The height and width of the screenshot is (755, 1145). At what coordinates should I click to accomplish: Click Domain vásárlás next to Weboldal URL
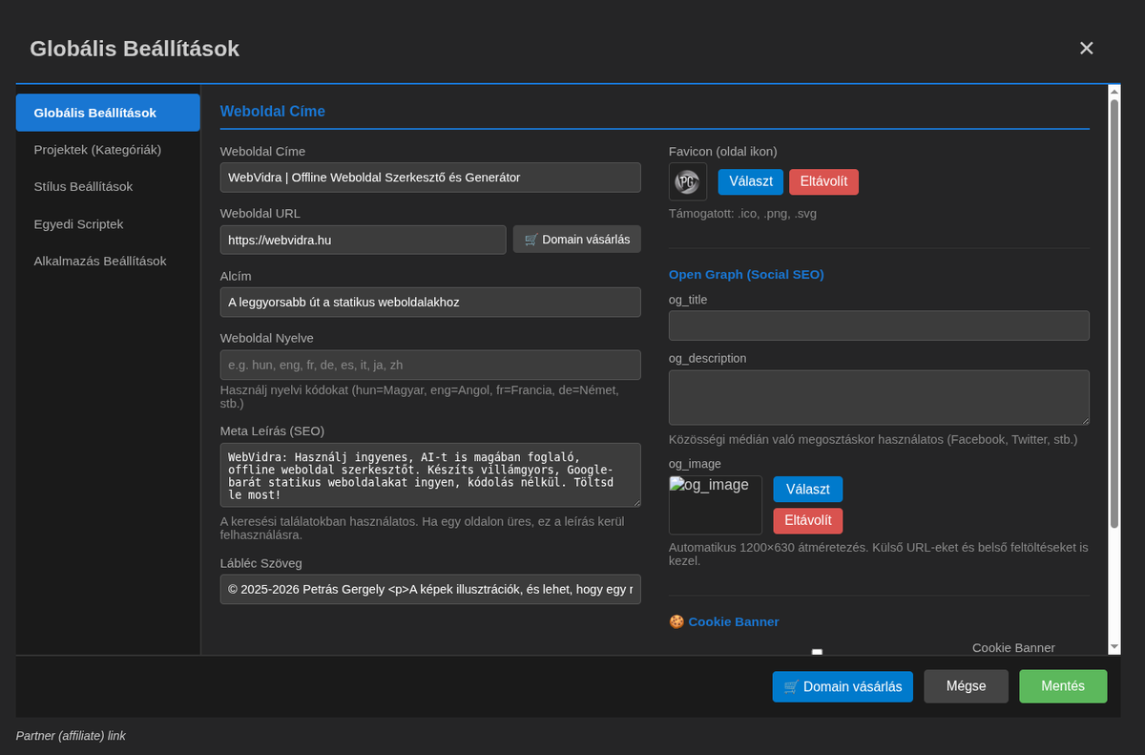(x=576, y=240)
